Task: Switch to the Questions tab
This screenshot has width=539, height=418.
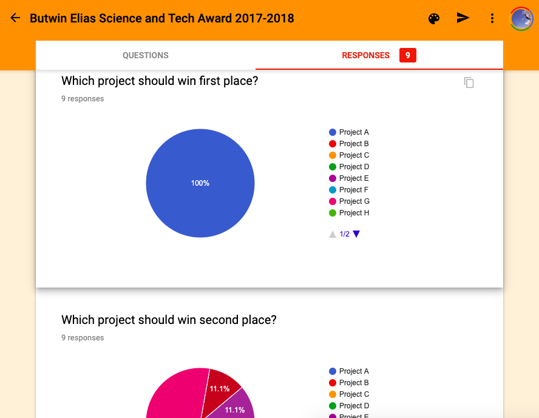Action: point(146,55)
